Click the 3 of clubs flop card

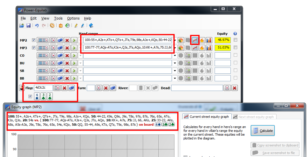(43, 96)
